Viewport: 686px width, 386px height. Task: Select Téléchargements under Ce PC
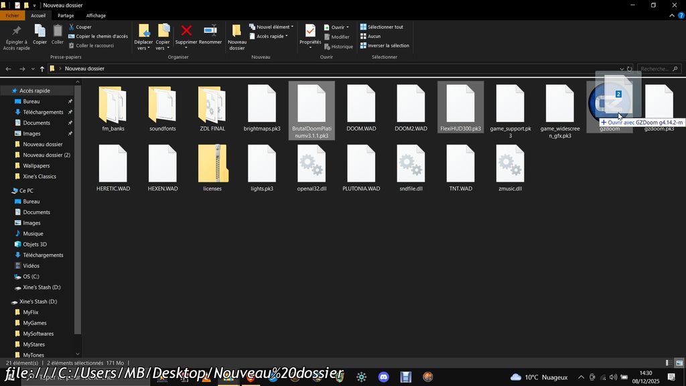[43, 255]
